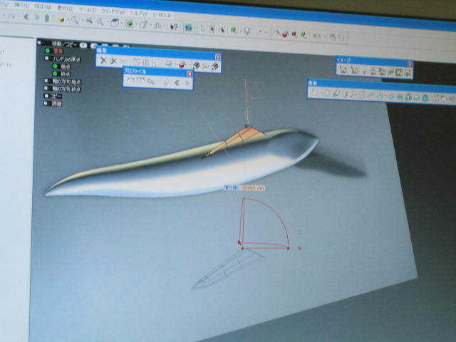Click the view cube icon in the main toolbar

115,23
